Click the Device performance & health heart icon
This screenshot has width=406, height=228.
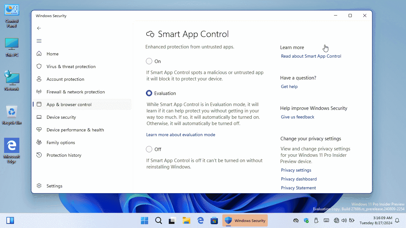[39, 130]
